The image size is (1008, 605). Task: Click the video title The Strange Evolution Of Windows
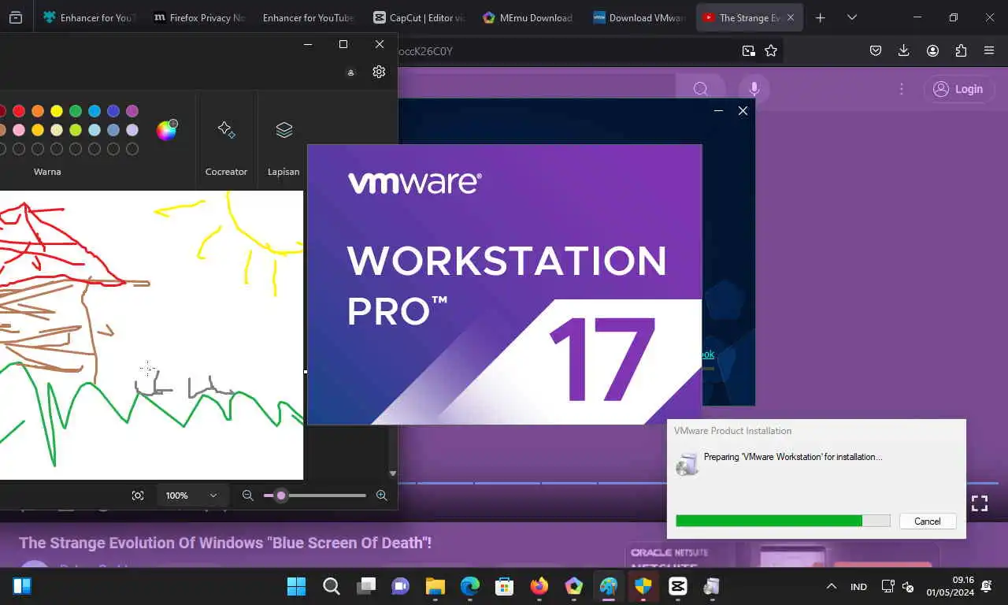point(225,543)
